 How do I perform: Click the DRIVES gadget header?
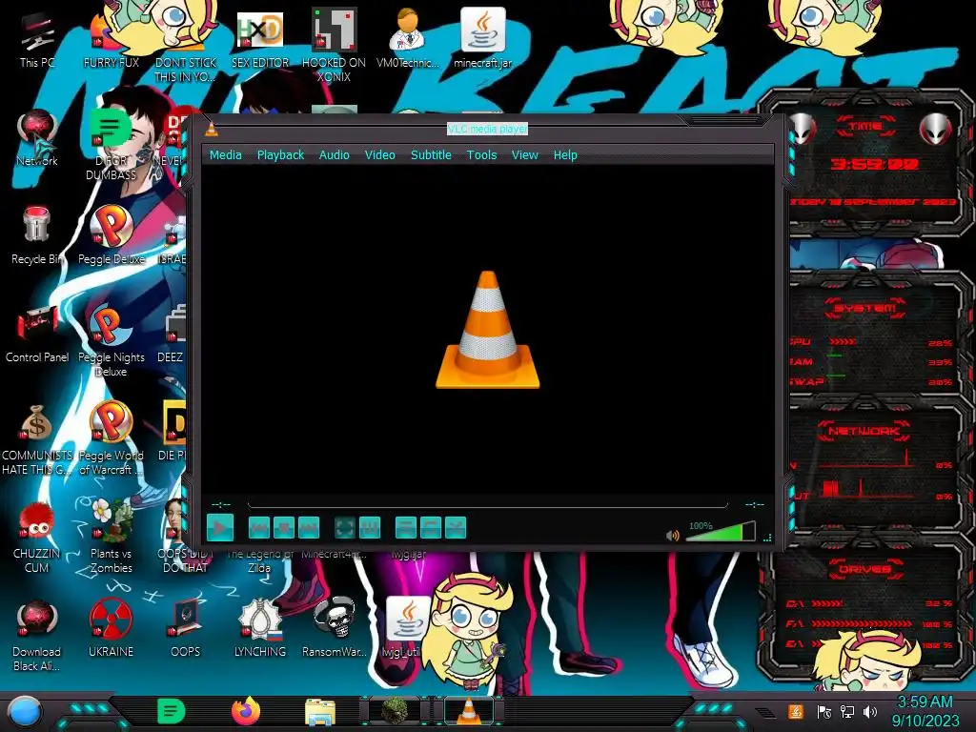[865, 569]
